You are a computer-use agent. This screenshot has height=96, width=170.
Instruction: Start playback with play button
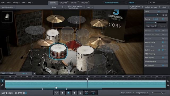tap(68, 93)
